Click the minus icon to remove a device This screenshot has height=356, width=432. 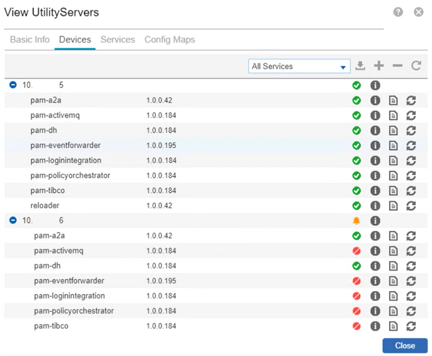[397, 66]
